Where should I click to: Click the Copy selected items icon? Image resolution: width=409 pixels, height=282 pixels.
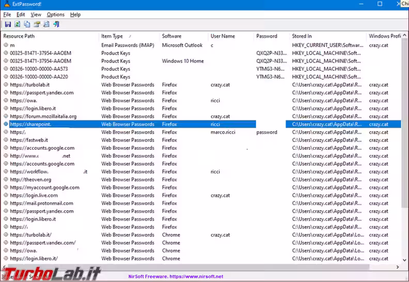(27, 24)
